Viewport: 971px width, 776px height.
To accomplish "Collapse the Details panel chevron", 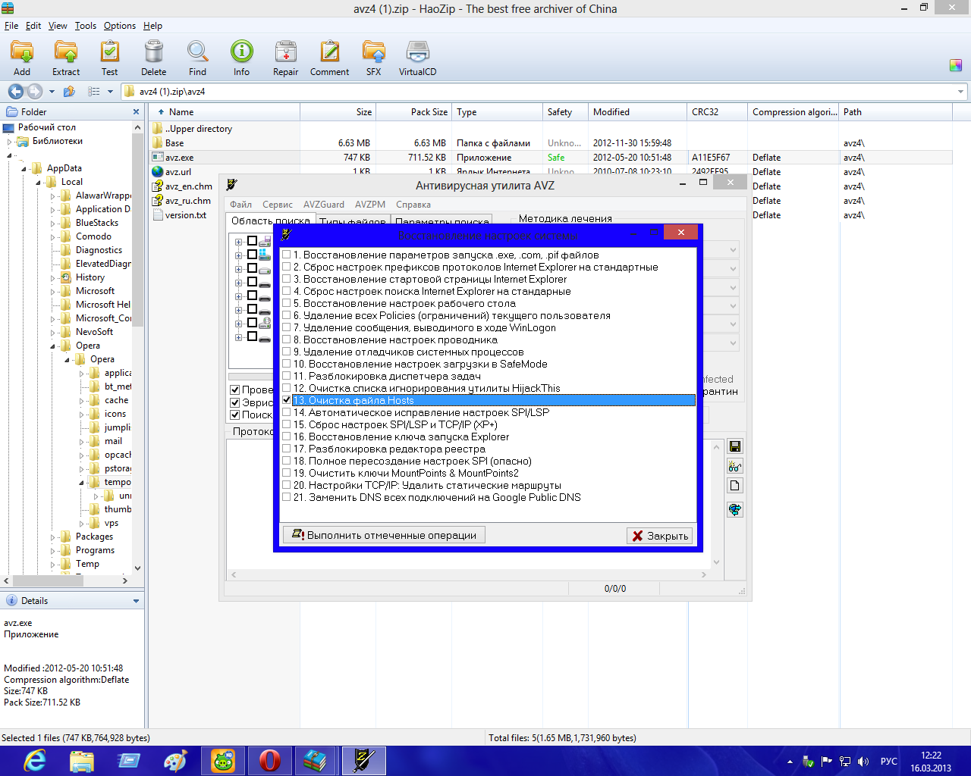I will point(136,601).
